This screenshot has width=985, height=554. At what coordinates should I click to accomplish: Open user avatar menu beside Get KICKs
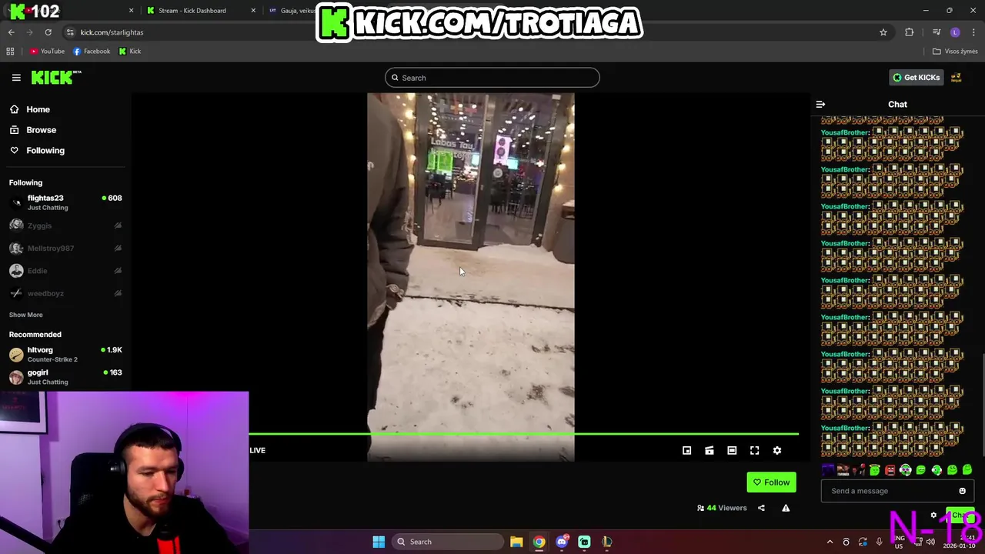tap(957, 78)
